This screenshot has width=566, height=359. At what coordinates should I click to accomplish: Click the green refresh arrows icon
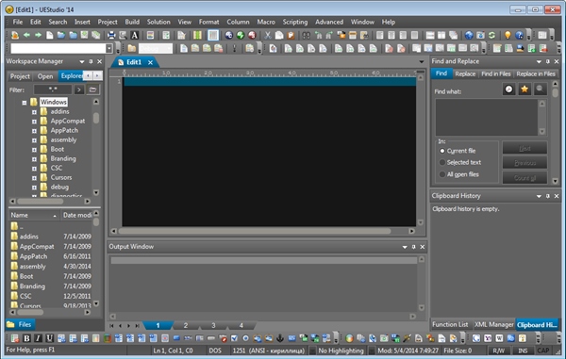coord(491,35)
